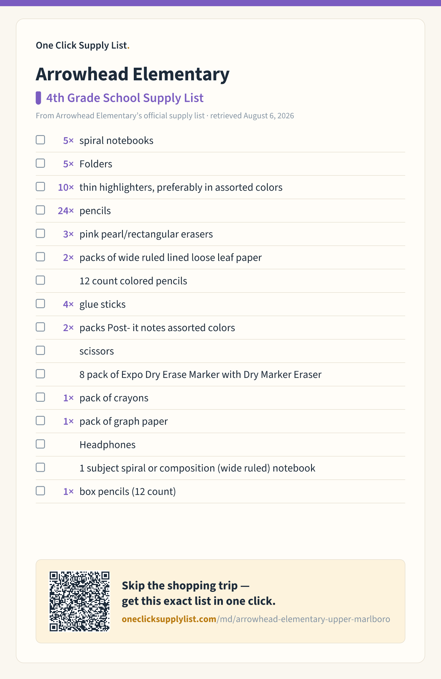441x679 pixels.
Task: Check the loose leaf paper checkbox
Action: pyautogui.click(x=40, y=257)
